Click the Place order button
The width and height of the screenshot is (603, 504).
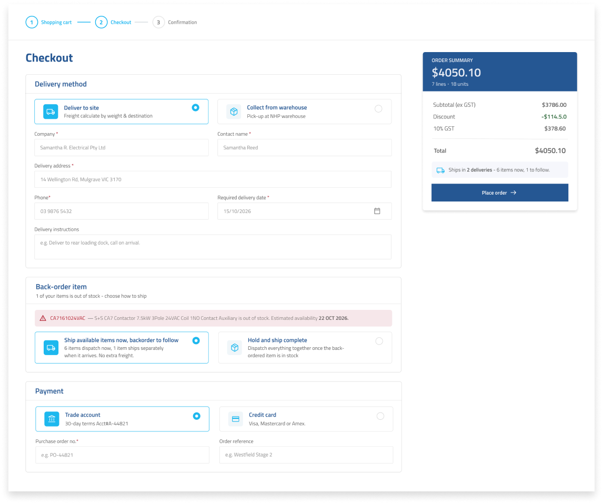(x=499, y=193)
